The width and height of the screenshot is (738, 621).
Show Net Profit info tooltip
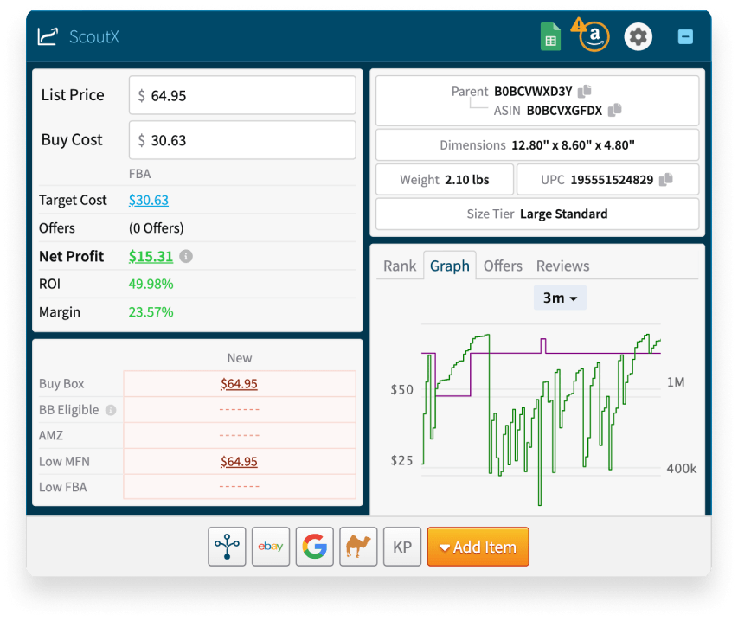pyautogui.click(x=188, y=256)
